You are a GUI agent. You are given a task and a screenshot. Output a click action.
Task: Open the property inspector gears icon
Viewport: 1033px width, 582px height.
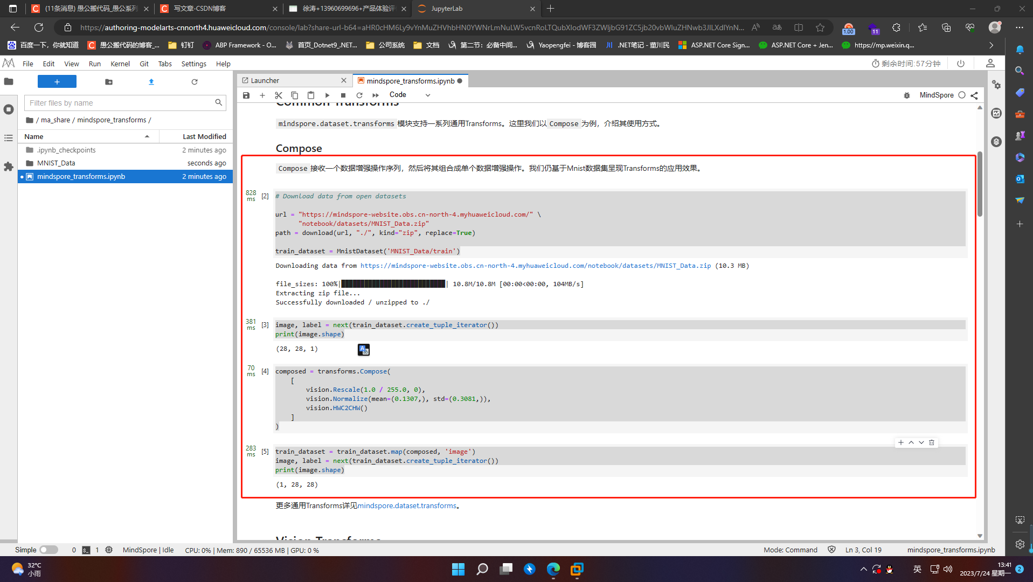(996, 85)
